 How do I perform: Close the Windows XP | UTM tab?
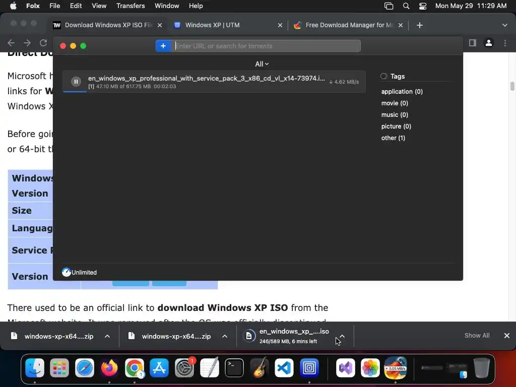click(280, 25)
